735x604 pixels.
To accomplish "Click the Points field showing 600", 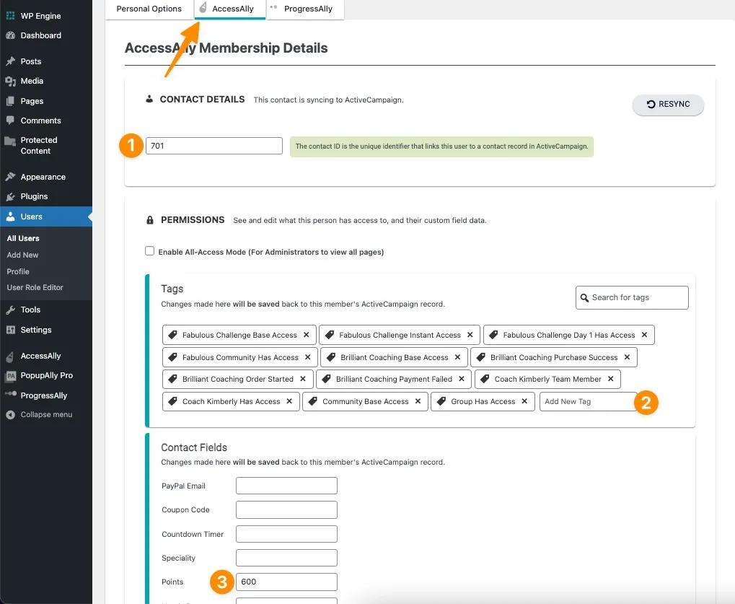I will (x=286, y=582).
